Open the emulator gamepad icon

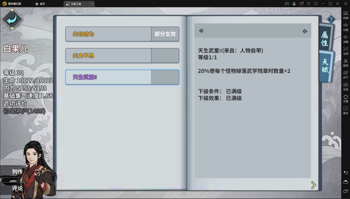(x=287, y=4)
